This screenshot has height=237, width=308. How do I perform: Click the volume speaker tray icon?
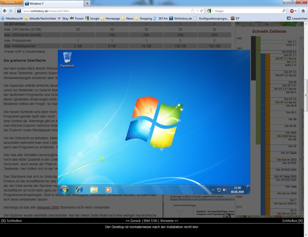(224, 190)
